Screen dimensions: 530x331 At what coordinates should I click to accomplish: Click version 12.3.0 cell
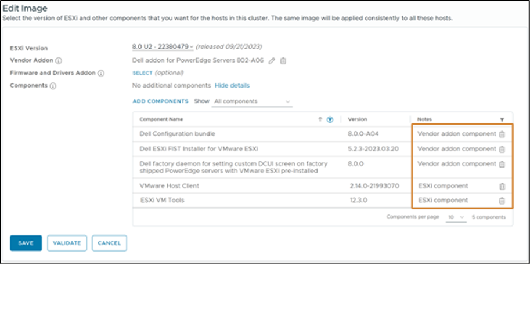358,200
